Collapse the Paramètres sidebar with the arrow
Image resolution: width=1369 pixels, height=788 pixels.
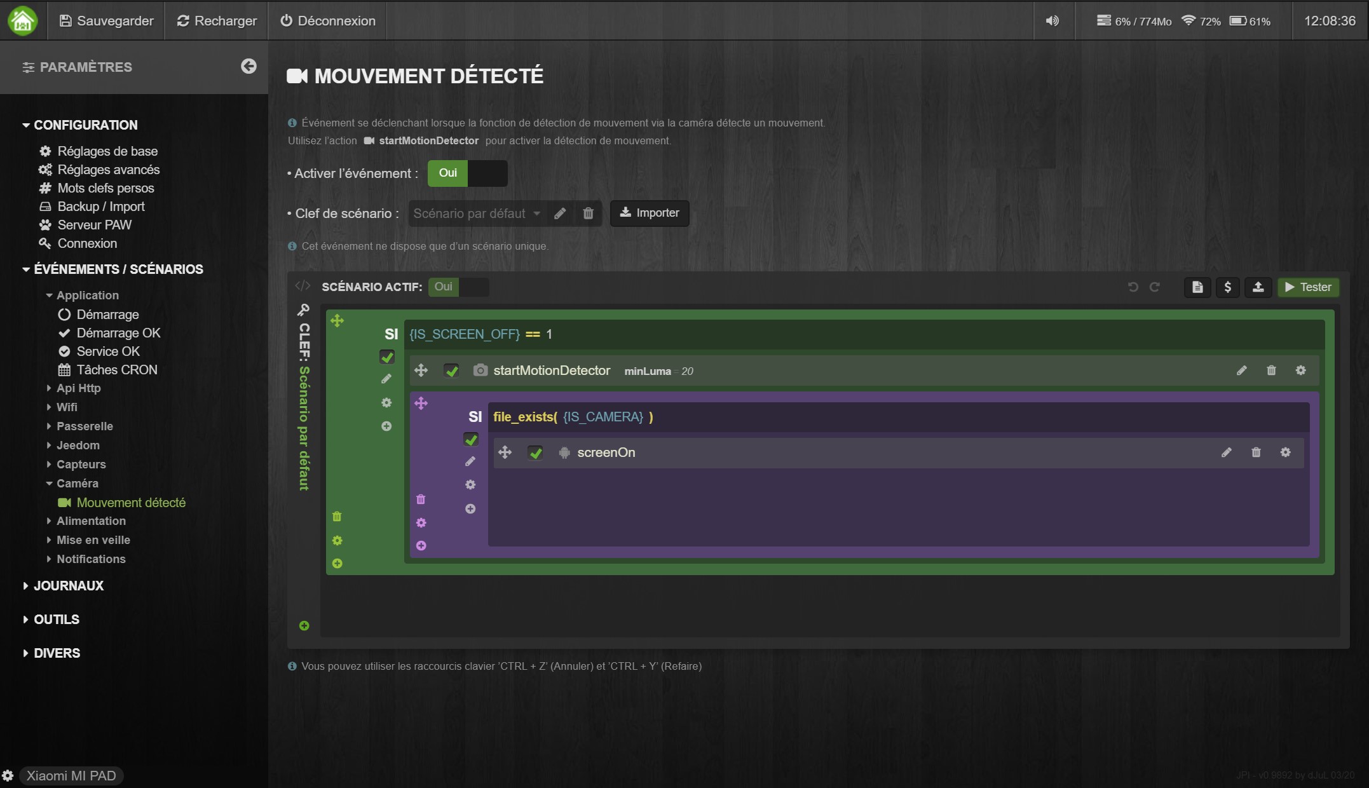tap(249, 66)
